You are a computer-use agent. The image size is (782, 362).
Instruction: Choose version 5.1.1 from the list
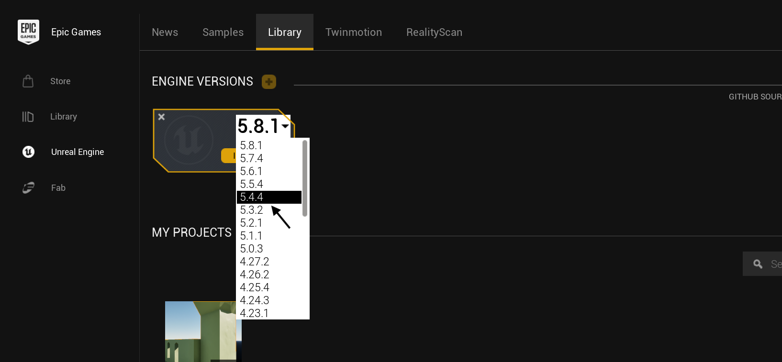pos(269,236)
